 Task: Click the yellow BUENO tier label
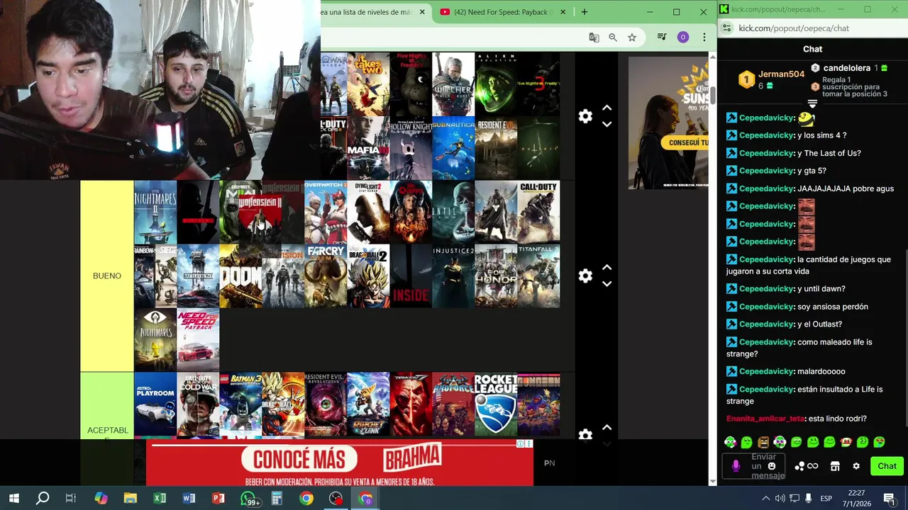pos(107,276)
